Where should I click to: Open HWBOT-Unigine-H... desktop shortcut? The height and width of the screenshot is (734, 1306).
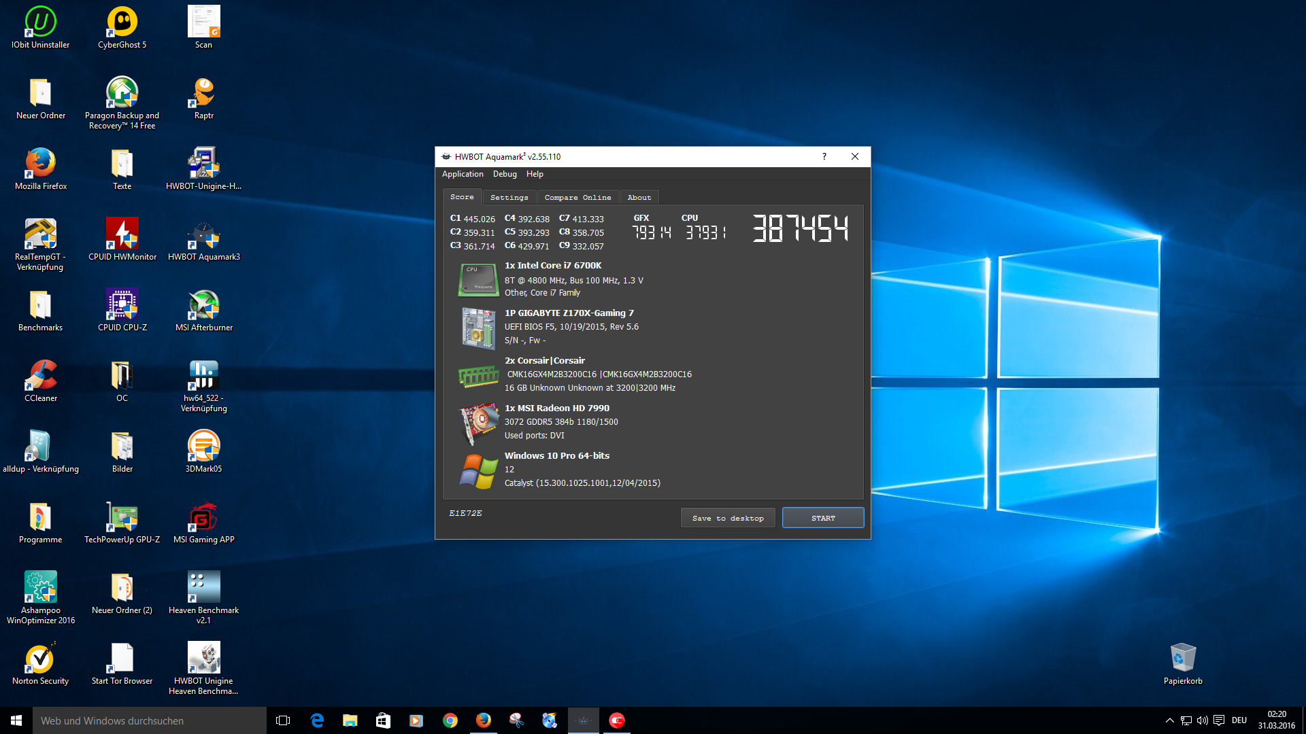(203, 169)
